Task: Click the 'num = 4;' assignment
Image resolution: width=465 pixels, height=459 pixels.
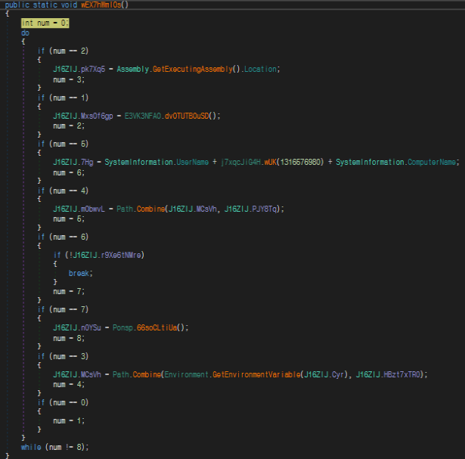Action: pyautogui.click(x=69, y=385)
